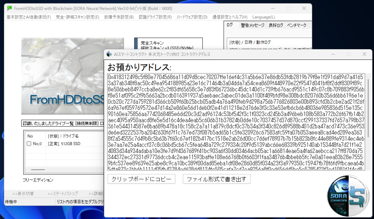Screen dimensions: 374x219
Task: Open the ハードウェア設定(D) menu
Action: pos(192,17)
